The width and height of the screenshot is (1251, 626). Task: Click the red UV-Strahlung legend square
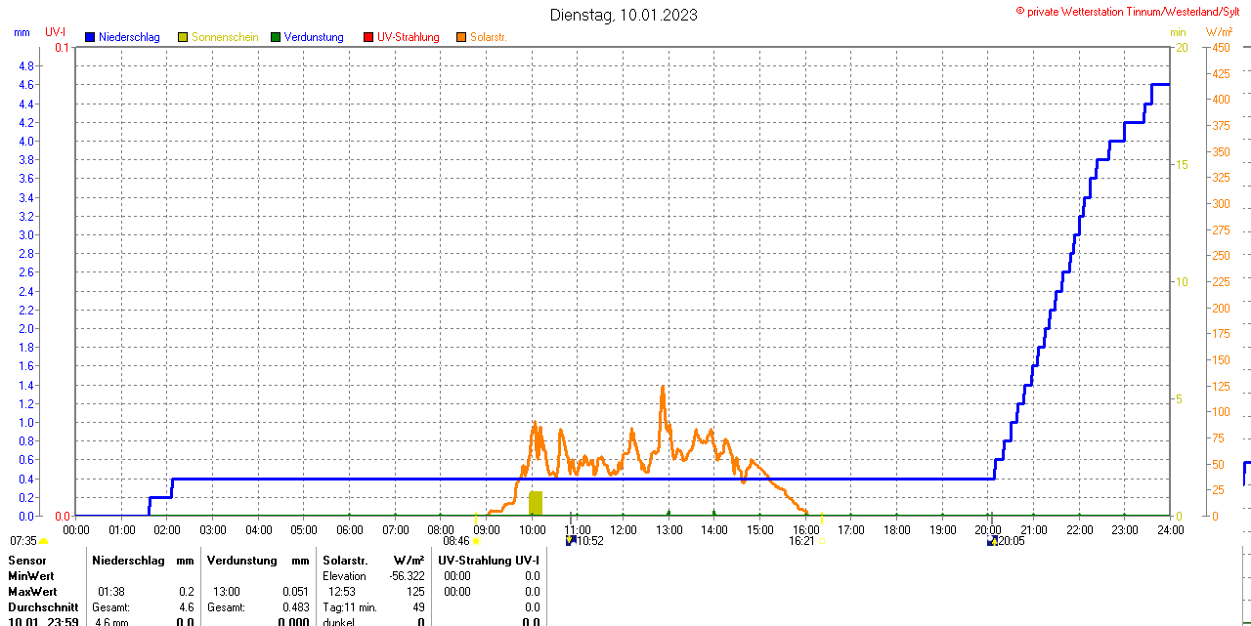368,37
